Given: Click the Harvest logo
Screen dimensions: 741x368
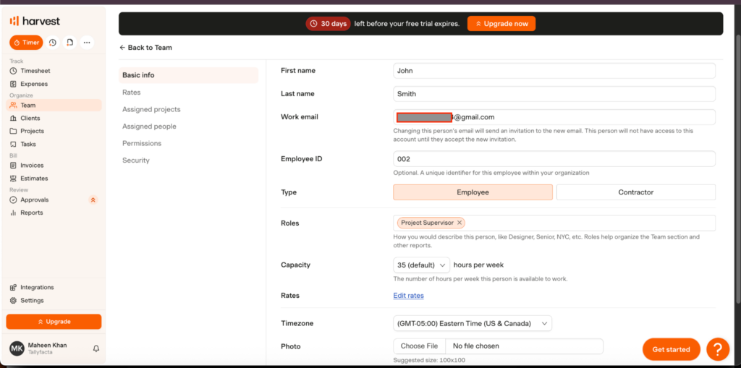Looking at the screenshot, I should point(35,21).
